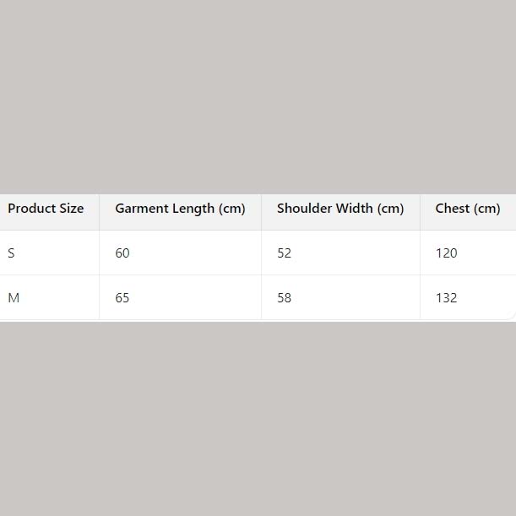The height and width of the screenshot is (516, 516).
Task: Select chest value 132
Action: click(446, 298)
